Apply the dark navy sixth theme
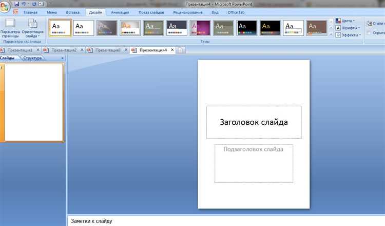This screenshot has height=226, width=385. [177, 28]
